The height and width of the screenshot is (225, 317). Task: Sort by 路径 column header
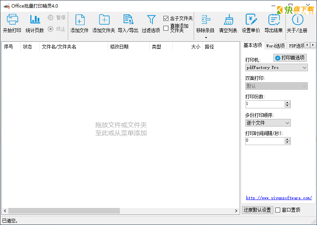221,47
